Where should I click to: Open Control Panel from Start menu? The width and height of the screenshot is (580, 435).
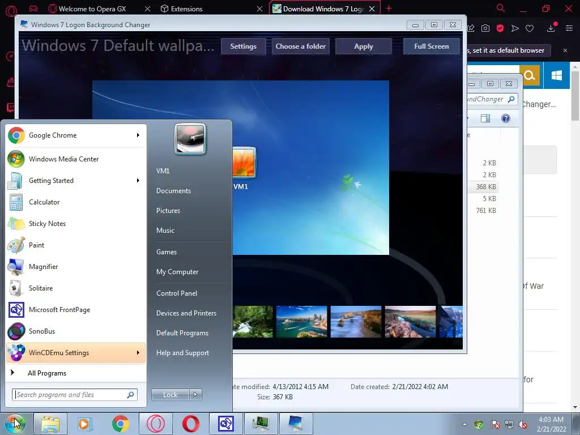point(177,293)
